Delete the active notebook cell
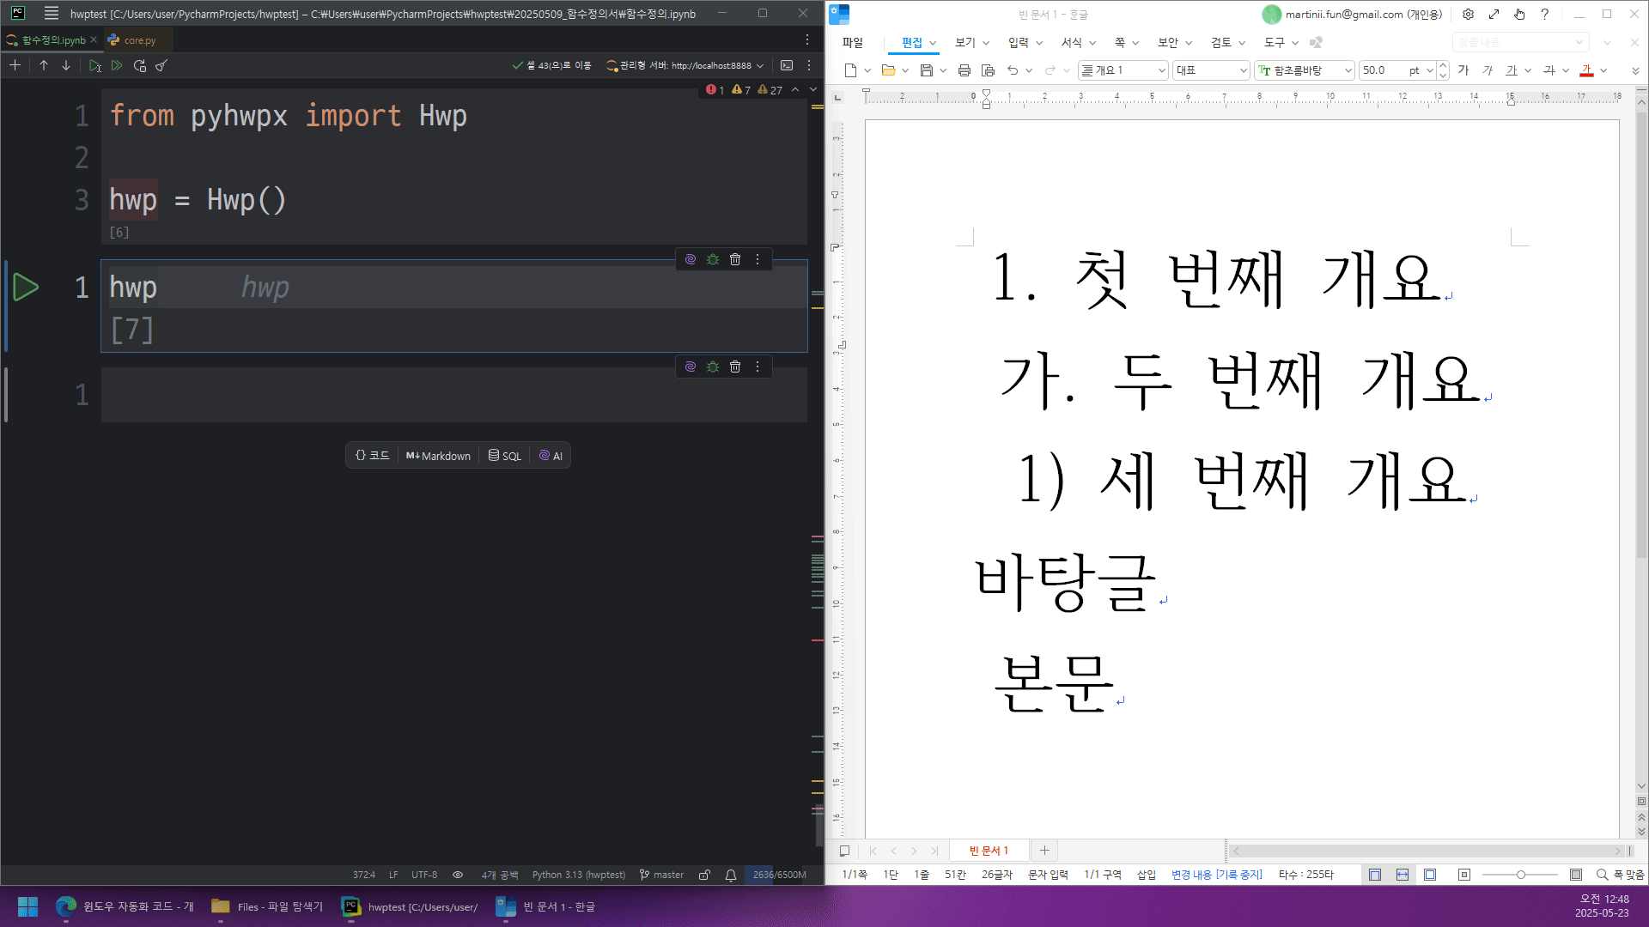Screen dimensions: 1649x927 click(x=735, y=259)
